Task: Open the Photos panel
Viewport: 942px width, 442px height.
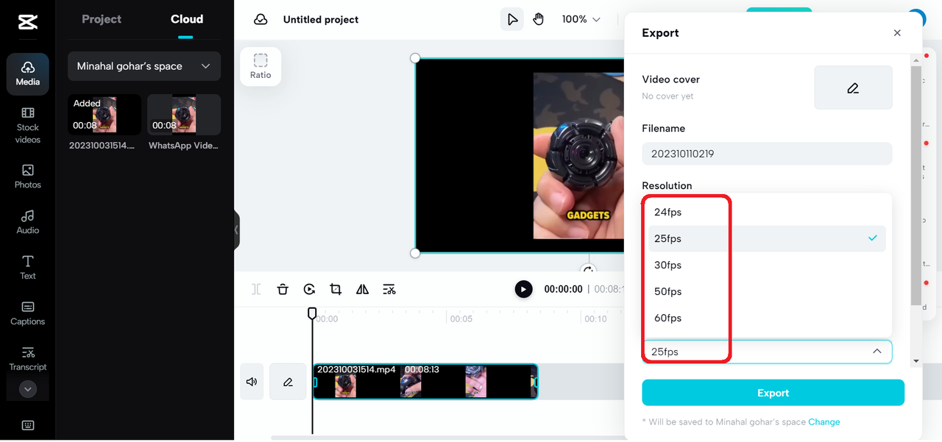Action: (28, 176)
